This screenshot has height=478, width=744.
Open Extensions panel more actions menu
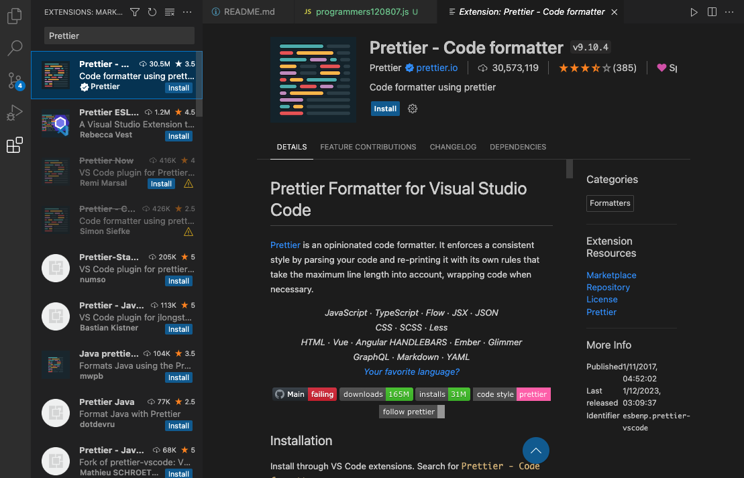(x=187, y=12)
